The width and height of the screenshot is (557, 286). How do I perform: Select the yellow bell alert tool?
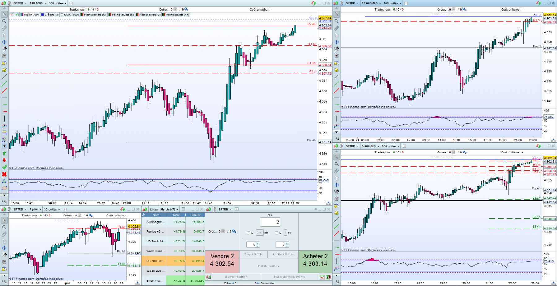(x=4, y=70)
